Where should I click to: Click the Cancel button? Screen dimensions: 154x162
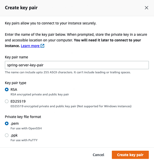pos(98,155)
